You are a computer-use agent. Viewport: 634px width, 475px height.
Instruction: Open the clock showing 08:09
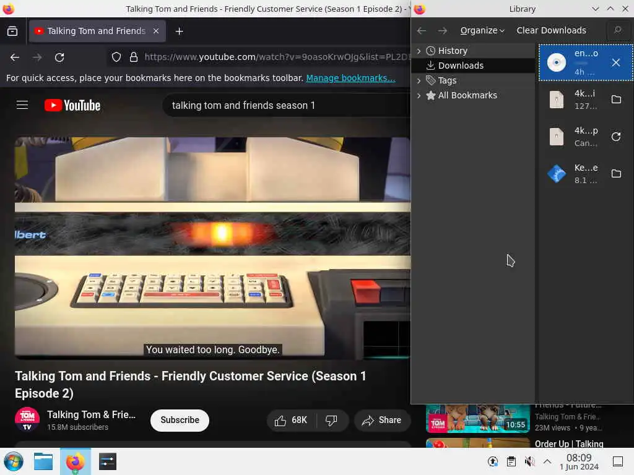[579, 461]
